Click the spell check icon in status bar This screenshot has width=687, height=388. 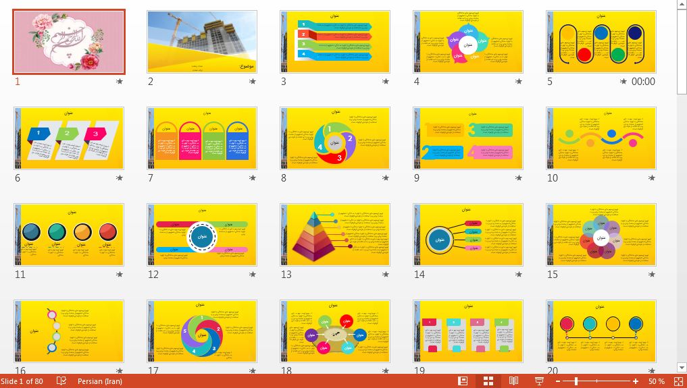(61, 381)
